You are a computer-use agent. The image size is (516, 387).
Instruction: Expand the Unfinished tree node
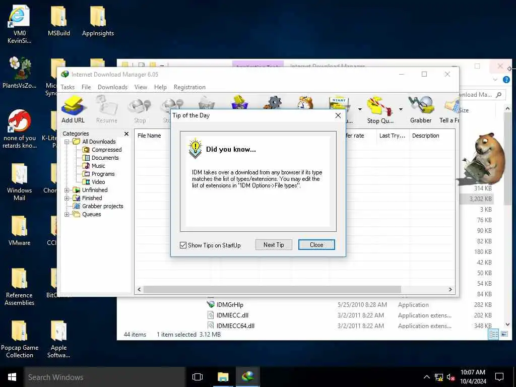67,190
